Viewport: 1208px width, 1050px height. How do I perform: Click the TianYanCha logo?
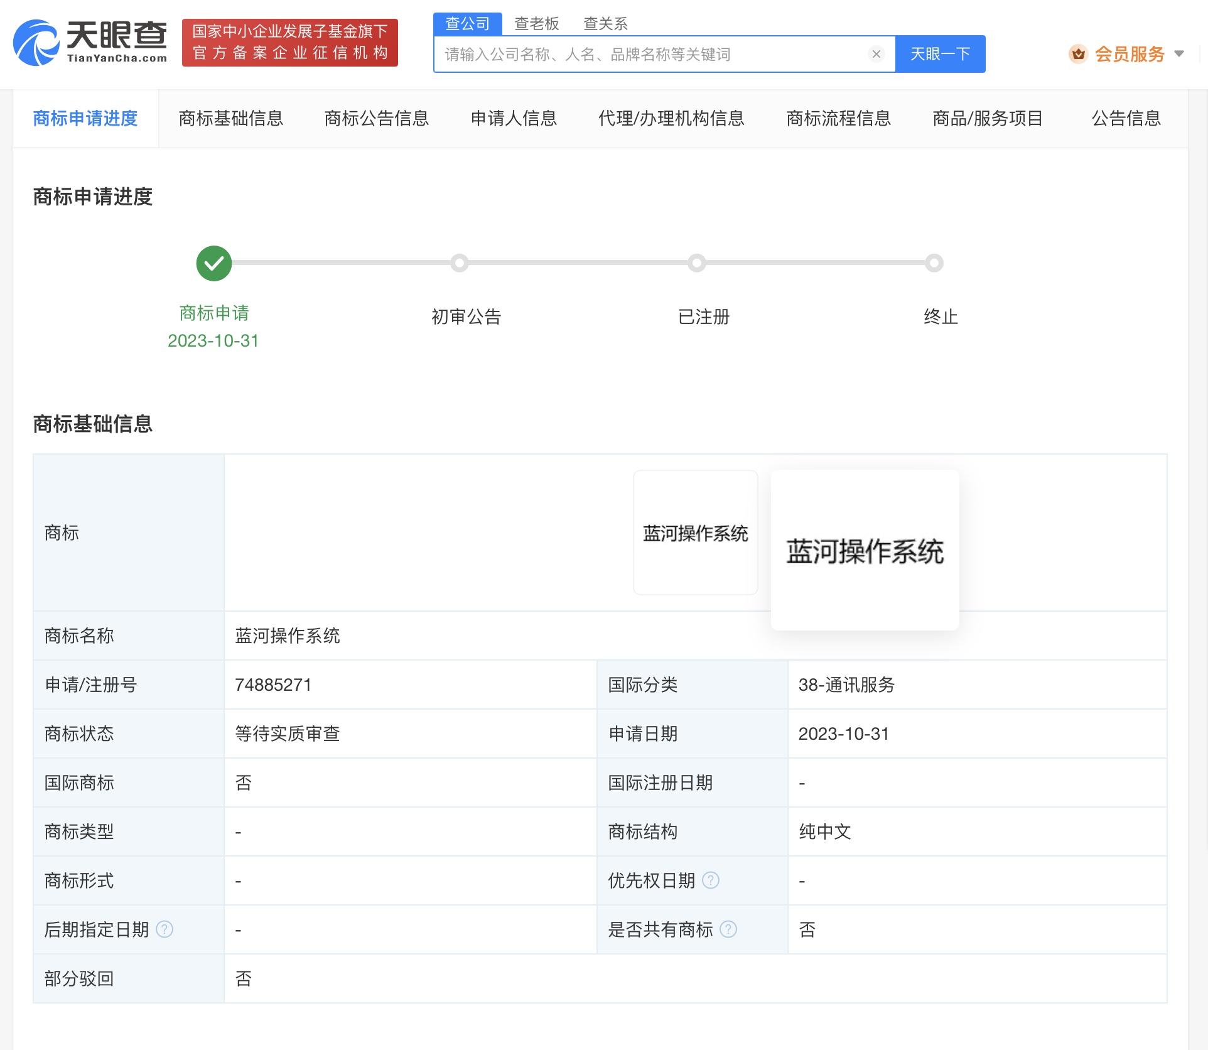90,42
